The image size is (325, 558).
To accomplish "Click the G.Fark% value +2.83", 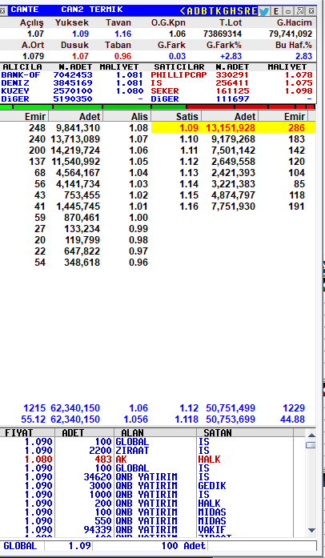I will pyautogui.click(x=231, y=56).
